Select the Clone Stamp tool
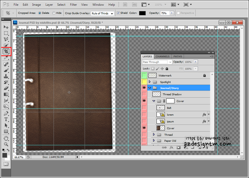This screenshot has height=178, width=249. click(x=6, y=76)
